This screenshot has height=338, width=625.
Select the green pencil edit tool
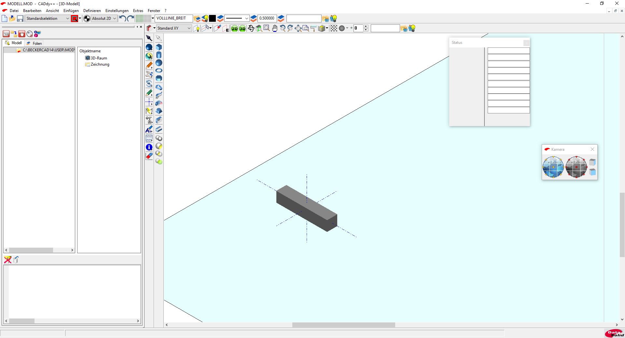coord(149,93)
